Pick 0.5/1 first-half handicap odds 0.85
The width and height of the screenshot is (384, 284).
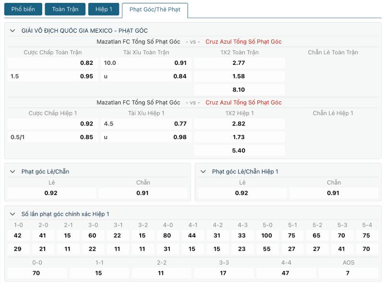(x=53, y=137)
